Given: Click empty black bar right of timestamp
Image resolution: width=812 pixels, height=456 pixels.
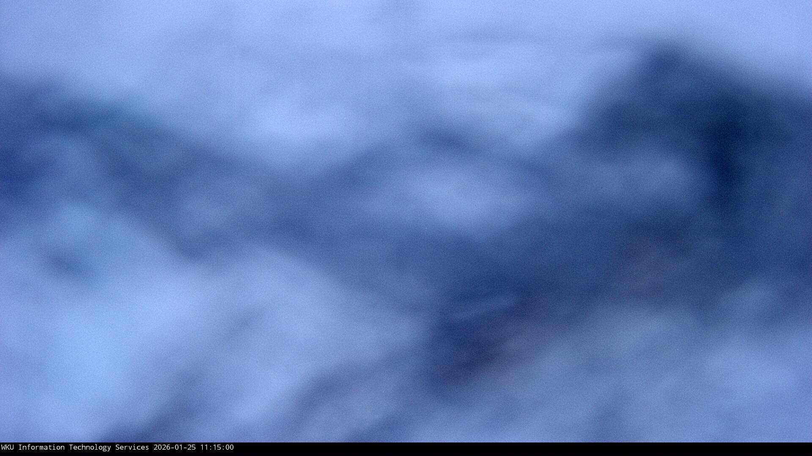Looking at the screenshot, I should [507, 449].
